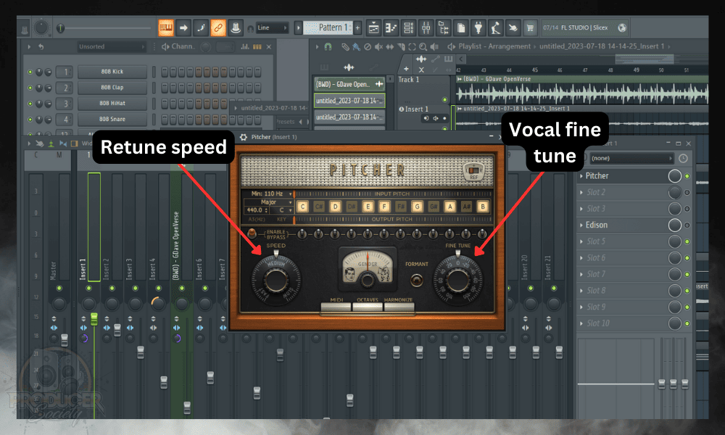Select the mute tool in Playlist toolbar
Image resolution: width=725 pixels, height=435 pixels.
point(378,46)
